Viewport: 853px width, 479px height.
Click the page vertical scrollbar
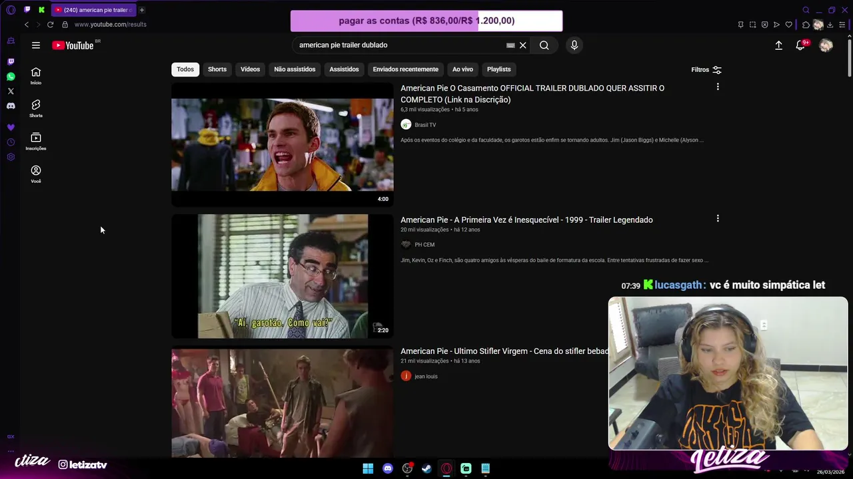point(850,57)
